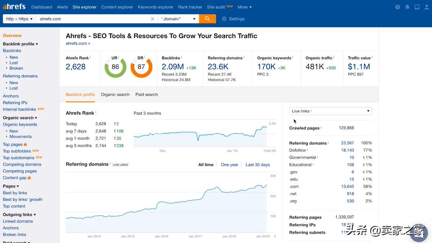The width and height of the screenshot is (432, 243).
Task: Click the Dofollow count 18,143
Action: 348,150
